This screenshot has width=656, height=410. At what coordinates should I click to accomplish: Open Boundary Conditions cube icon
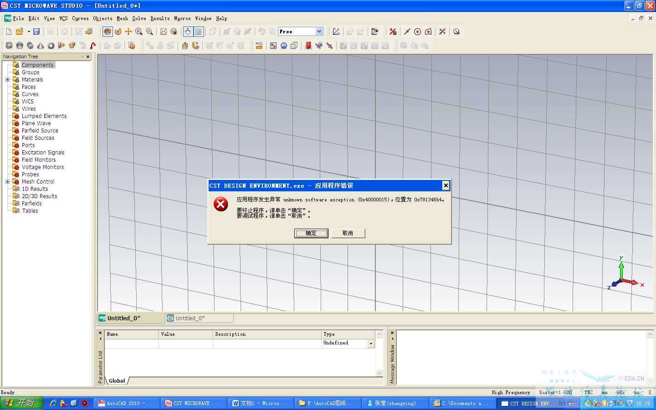[x=294, y=46]
